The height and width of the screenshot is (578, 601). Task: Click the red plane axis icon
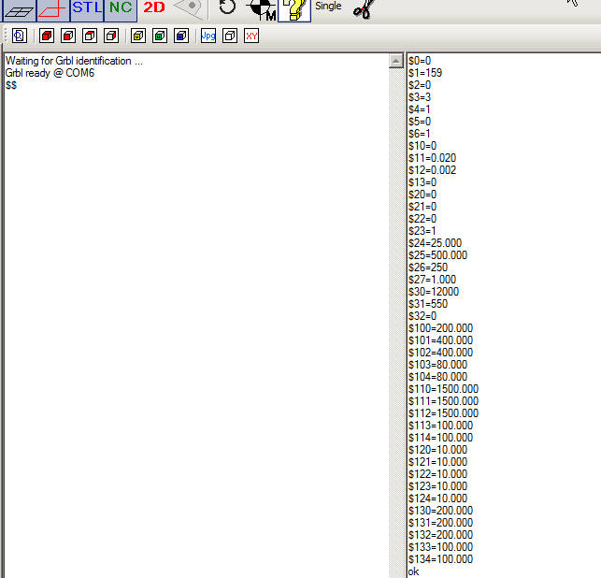pyautogui.click(x=53, y=10)
